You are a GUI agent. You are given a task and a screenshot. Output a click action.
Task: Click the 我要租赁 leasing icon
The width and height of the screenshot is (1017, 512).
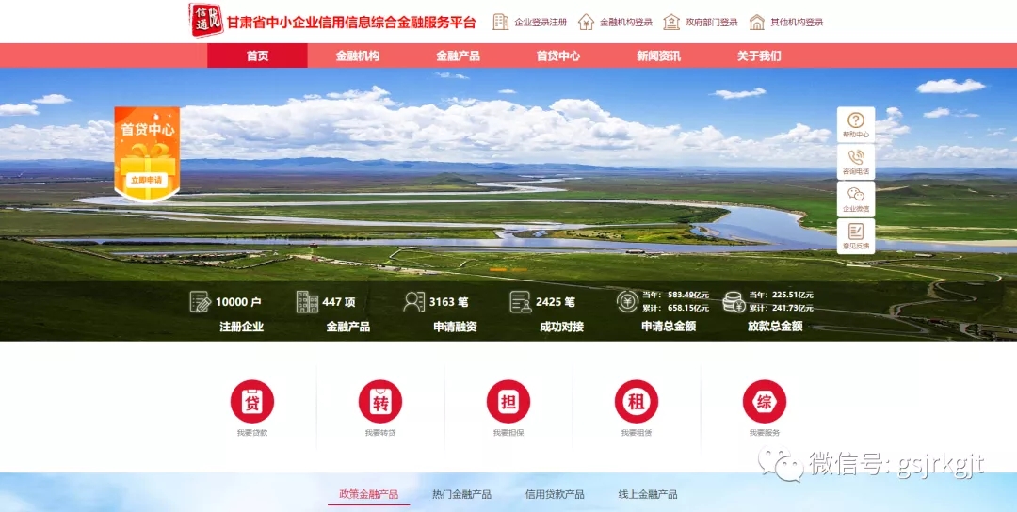click(x=636, y=402)
